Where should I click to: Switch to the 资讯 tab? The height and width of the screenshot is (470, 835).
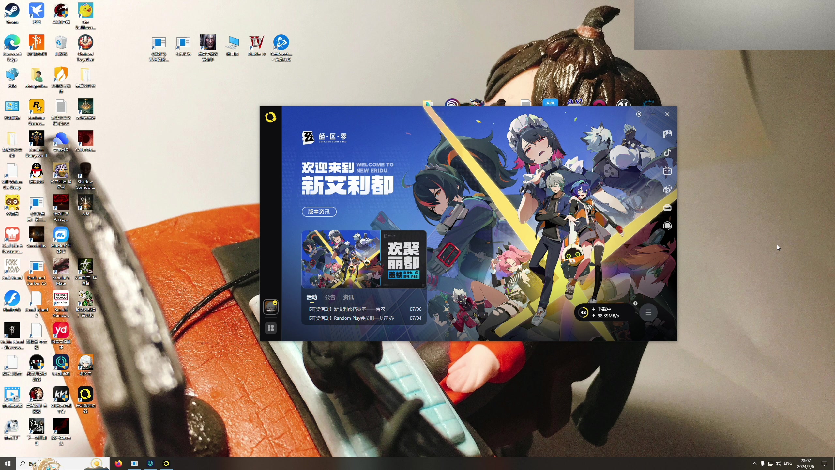click(348, 297)
